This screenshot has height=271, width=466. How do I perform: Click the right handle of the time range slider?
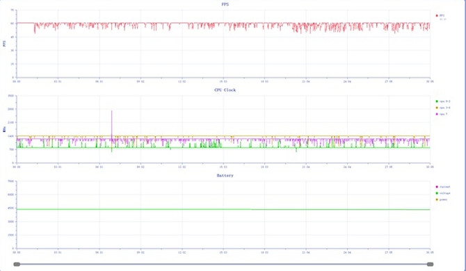point(430,264)
